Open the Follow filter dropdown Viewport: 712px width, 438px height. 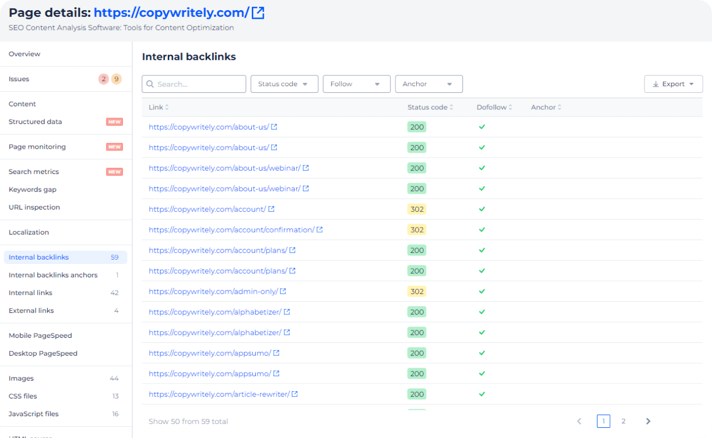click(357, 84)
